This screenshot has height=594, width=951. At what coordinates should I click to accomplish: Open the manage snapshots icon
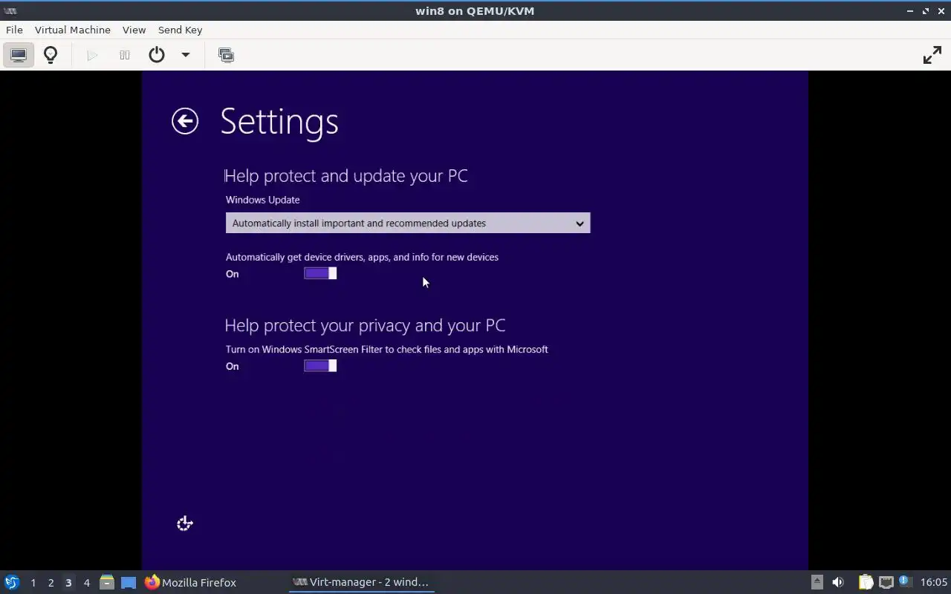pos(226,55)
